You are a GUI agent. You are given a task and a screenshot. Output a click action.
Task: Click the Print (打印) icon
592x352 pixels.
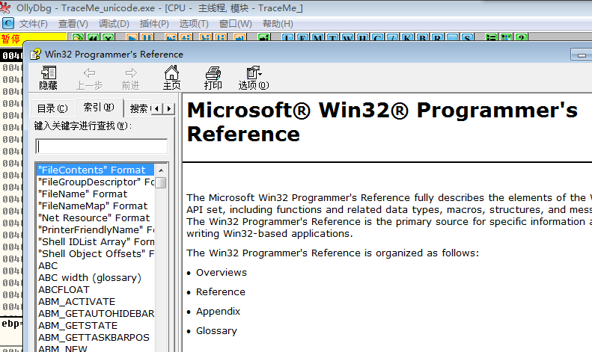coord(213,78)
